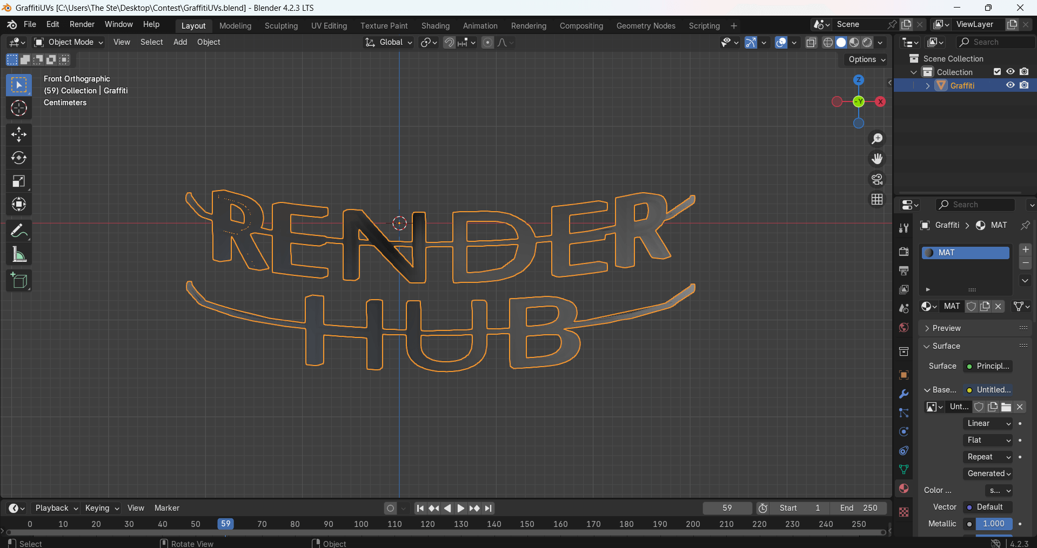Adjust the Metallic value slider
The height and width of the screenshot is (548, 1037).
pyautogui.click(x=994, y=524)
